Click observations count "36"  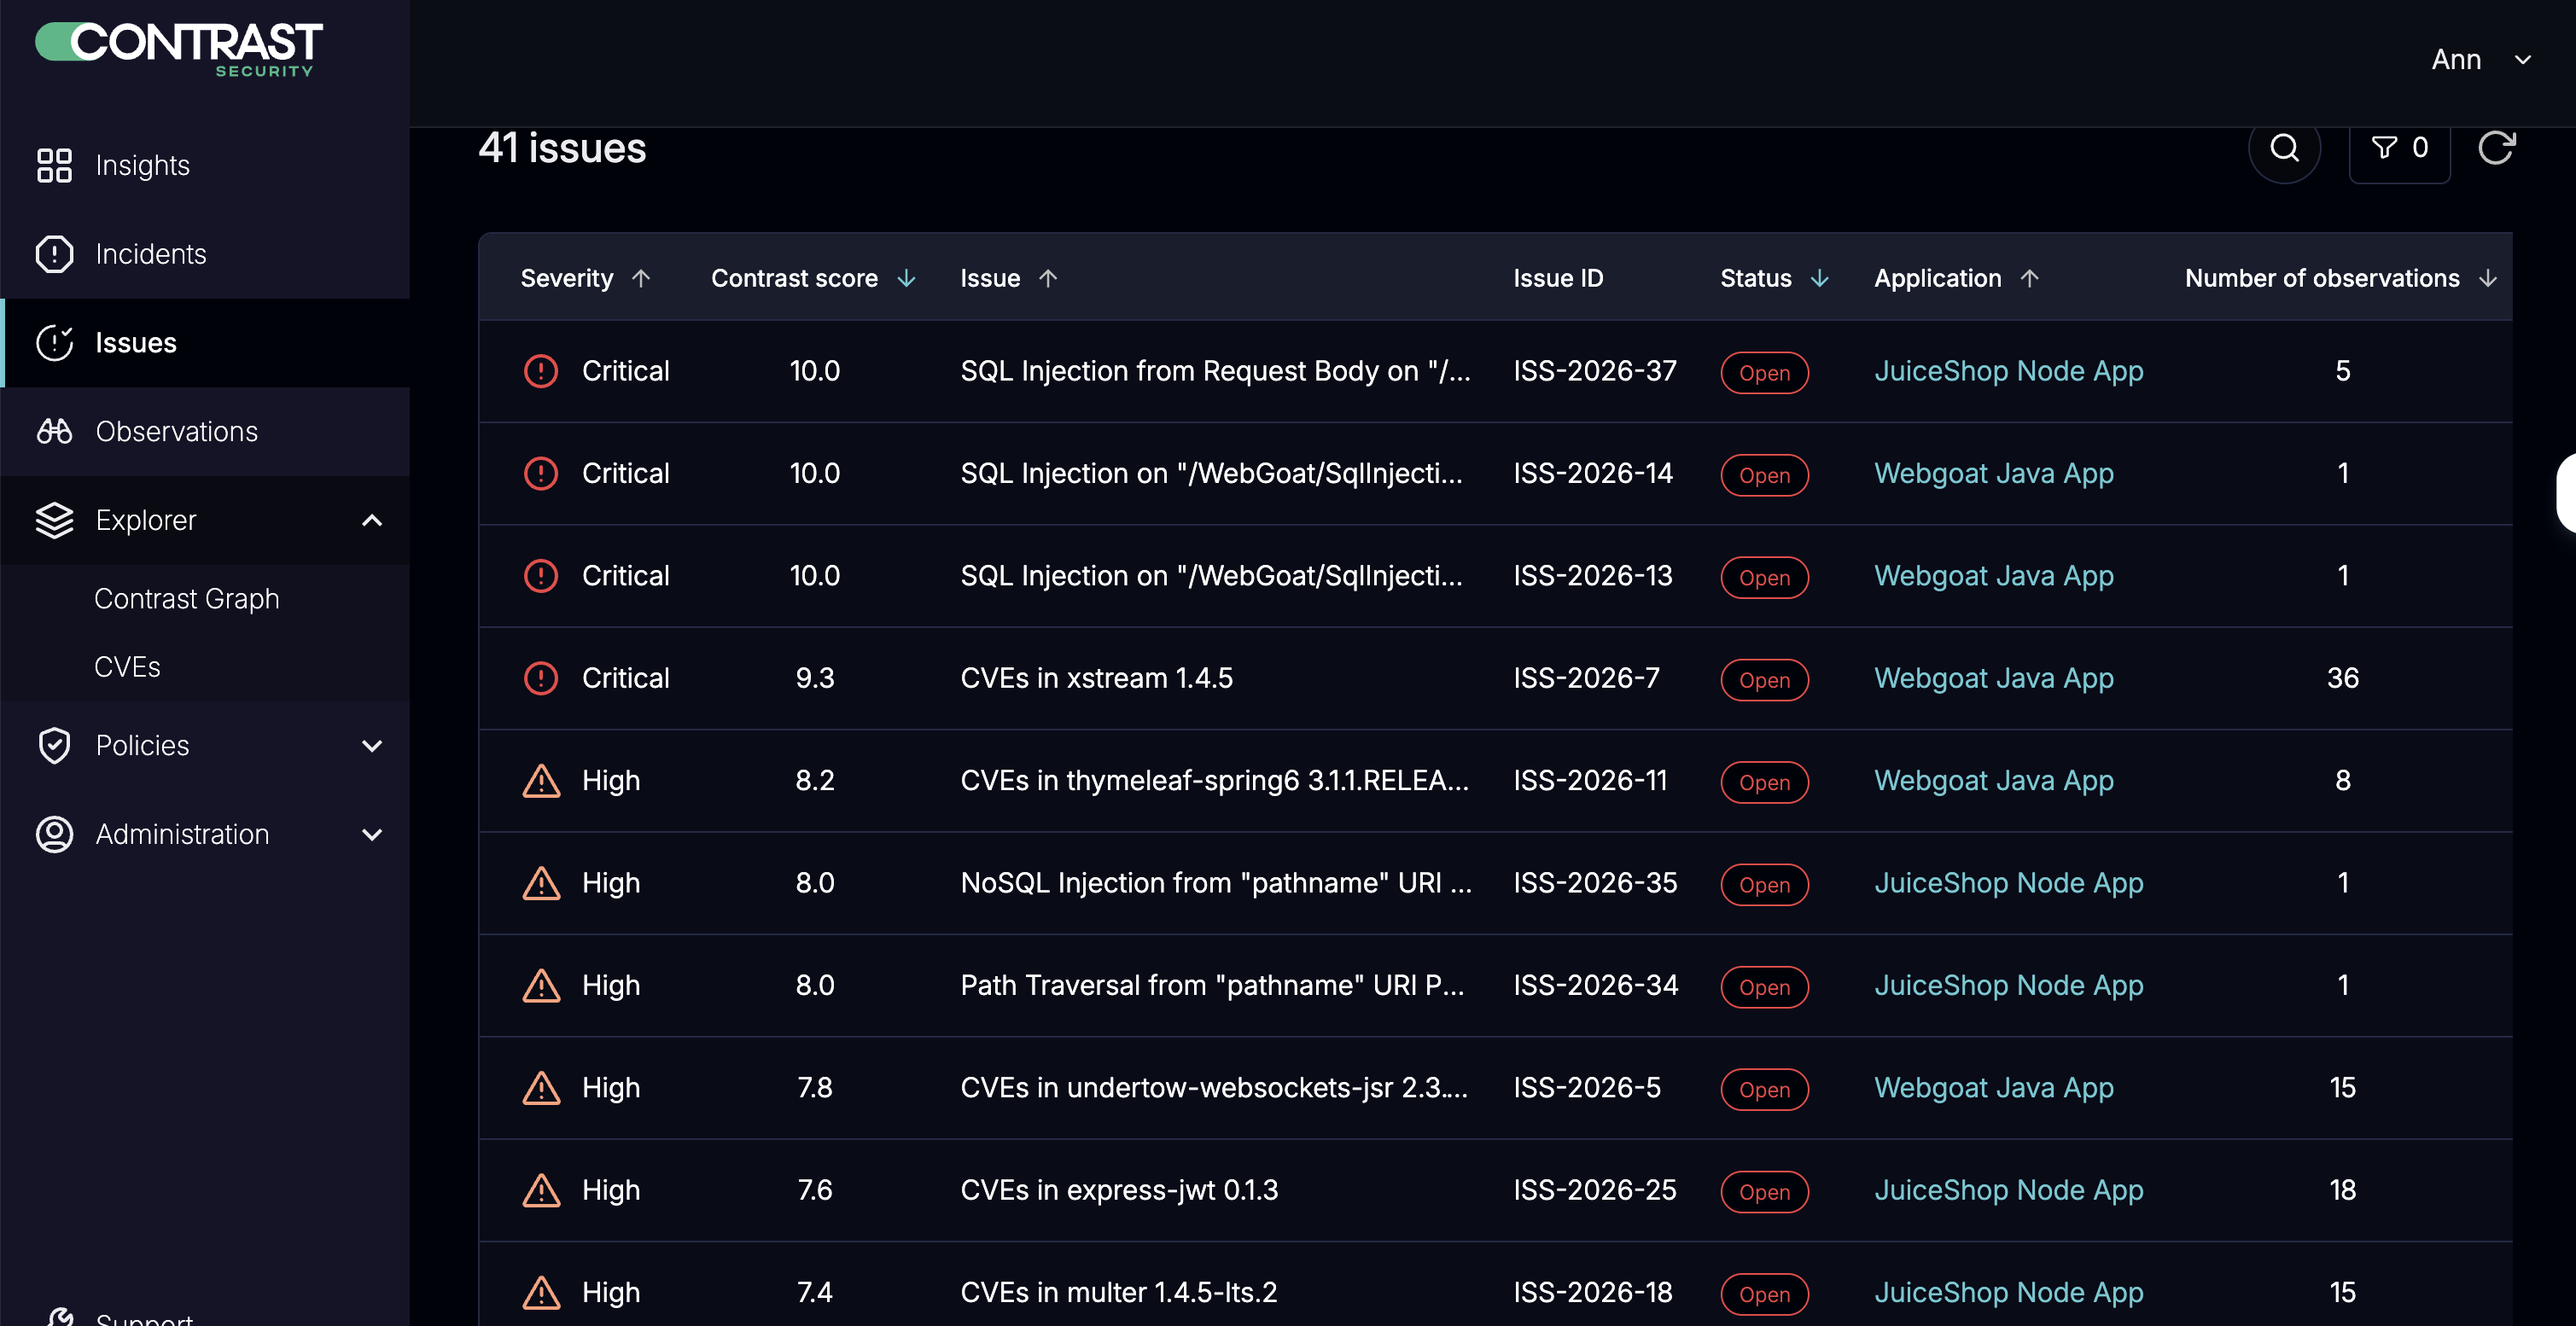coord(2343,678)
